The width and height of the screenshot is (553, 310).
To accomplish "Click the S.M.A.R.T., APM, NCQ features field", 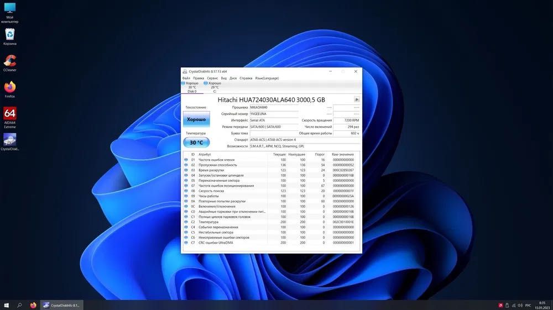I will (305, 146).
